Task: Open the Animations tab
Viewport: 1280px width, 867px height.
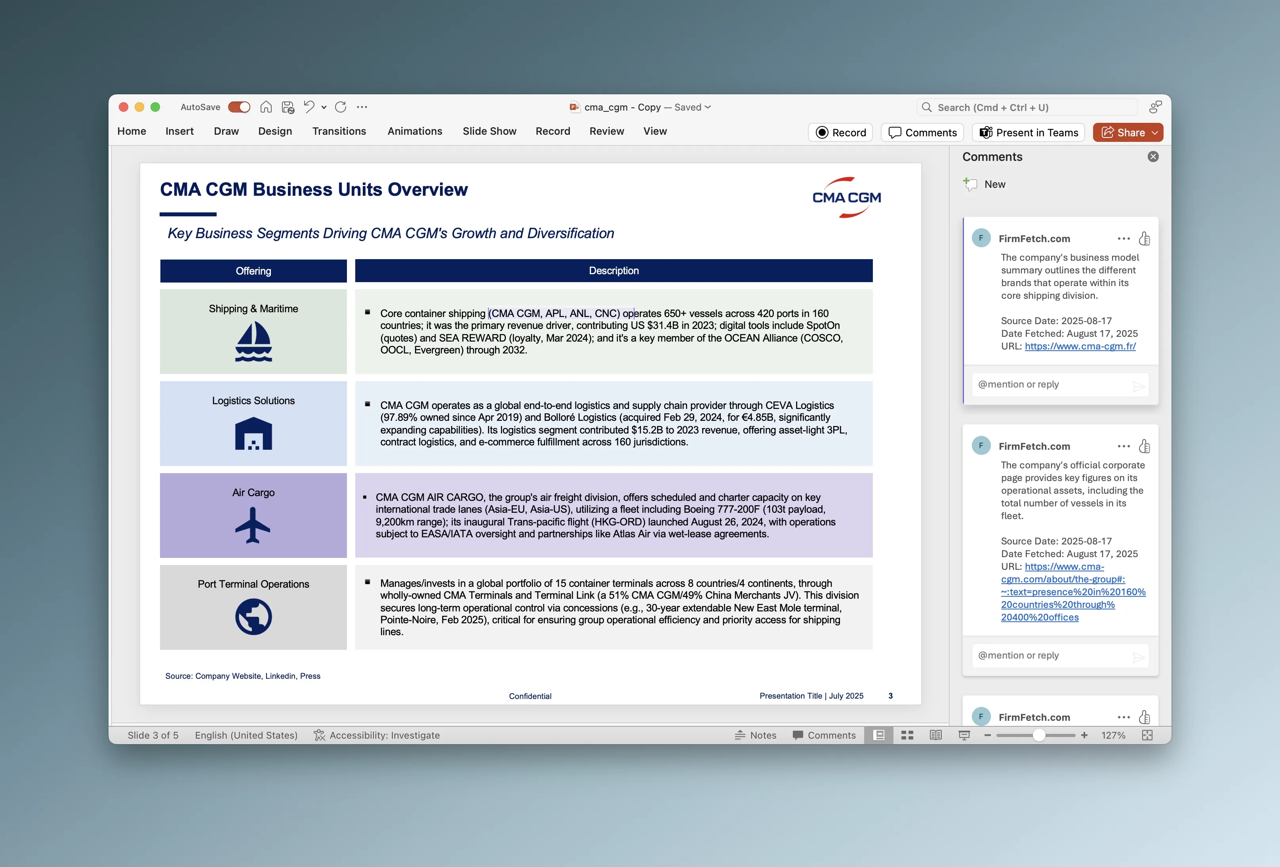Action: (x=415, y=131)
